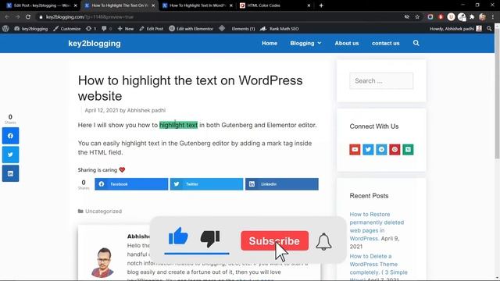The width and height of the screenshot is (500, 281).
Task: Click the key2blogging site logo text
Action: coord(95,44)
